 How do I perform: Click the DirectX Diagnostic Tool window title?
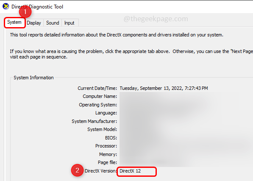coord(37,7)
